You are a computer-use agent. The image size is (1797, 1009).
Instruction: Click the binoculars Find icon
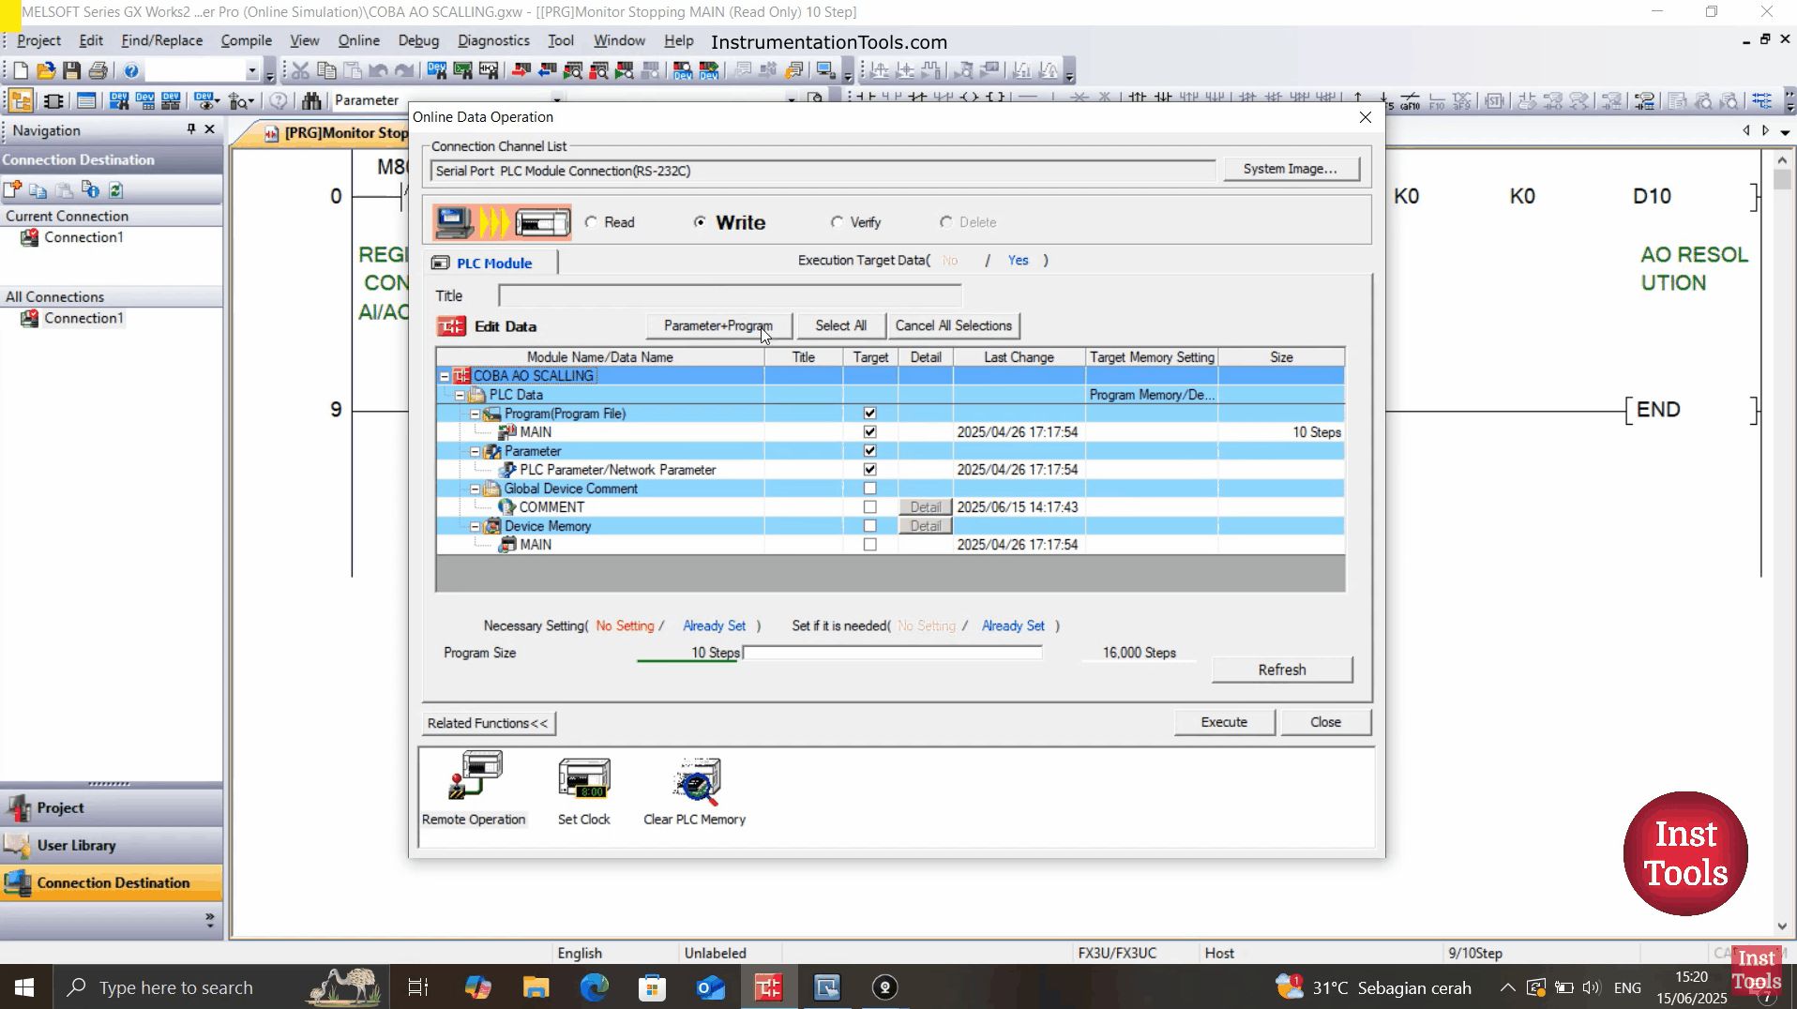[x=311, y=100]
